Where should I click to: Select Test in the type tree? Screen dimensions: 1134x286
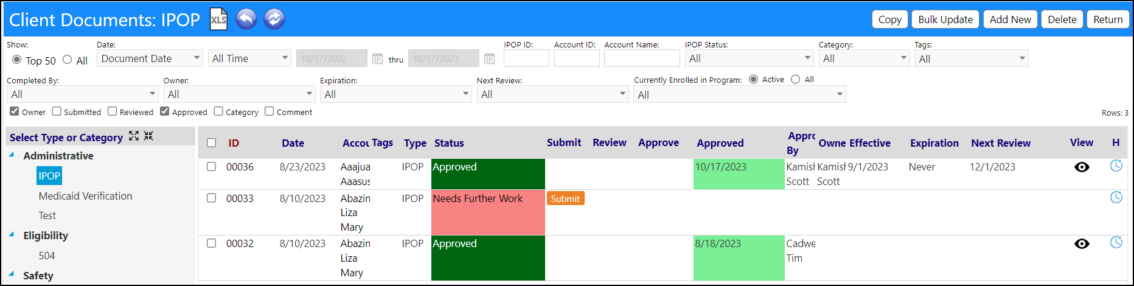tap(47, 215)
